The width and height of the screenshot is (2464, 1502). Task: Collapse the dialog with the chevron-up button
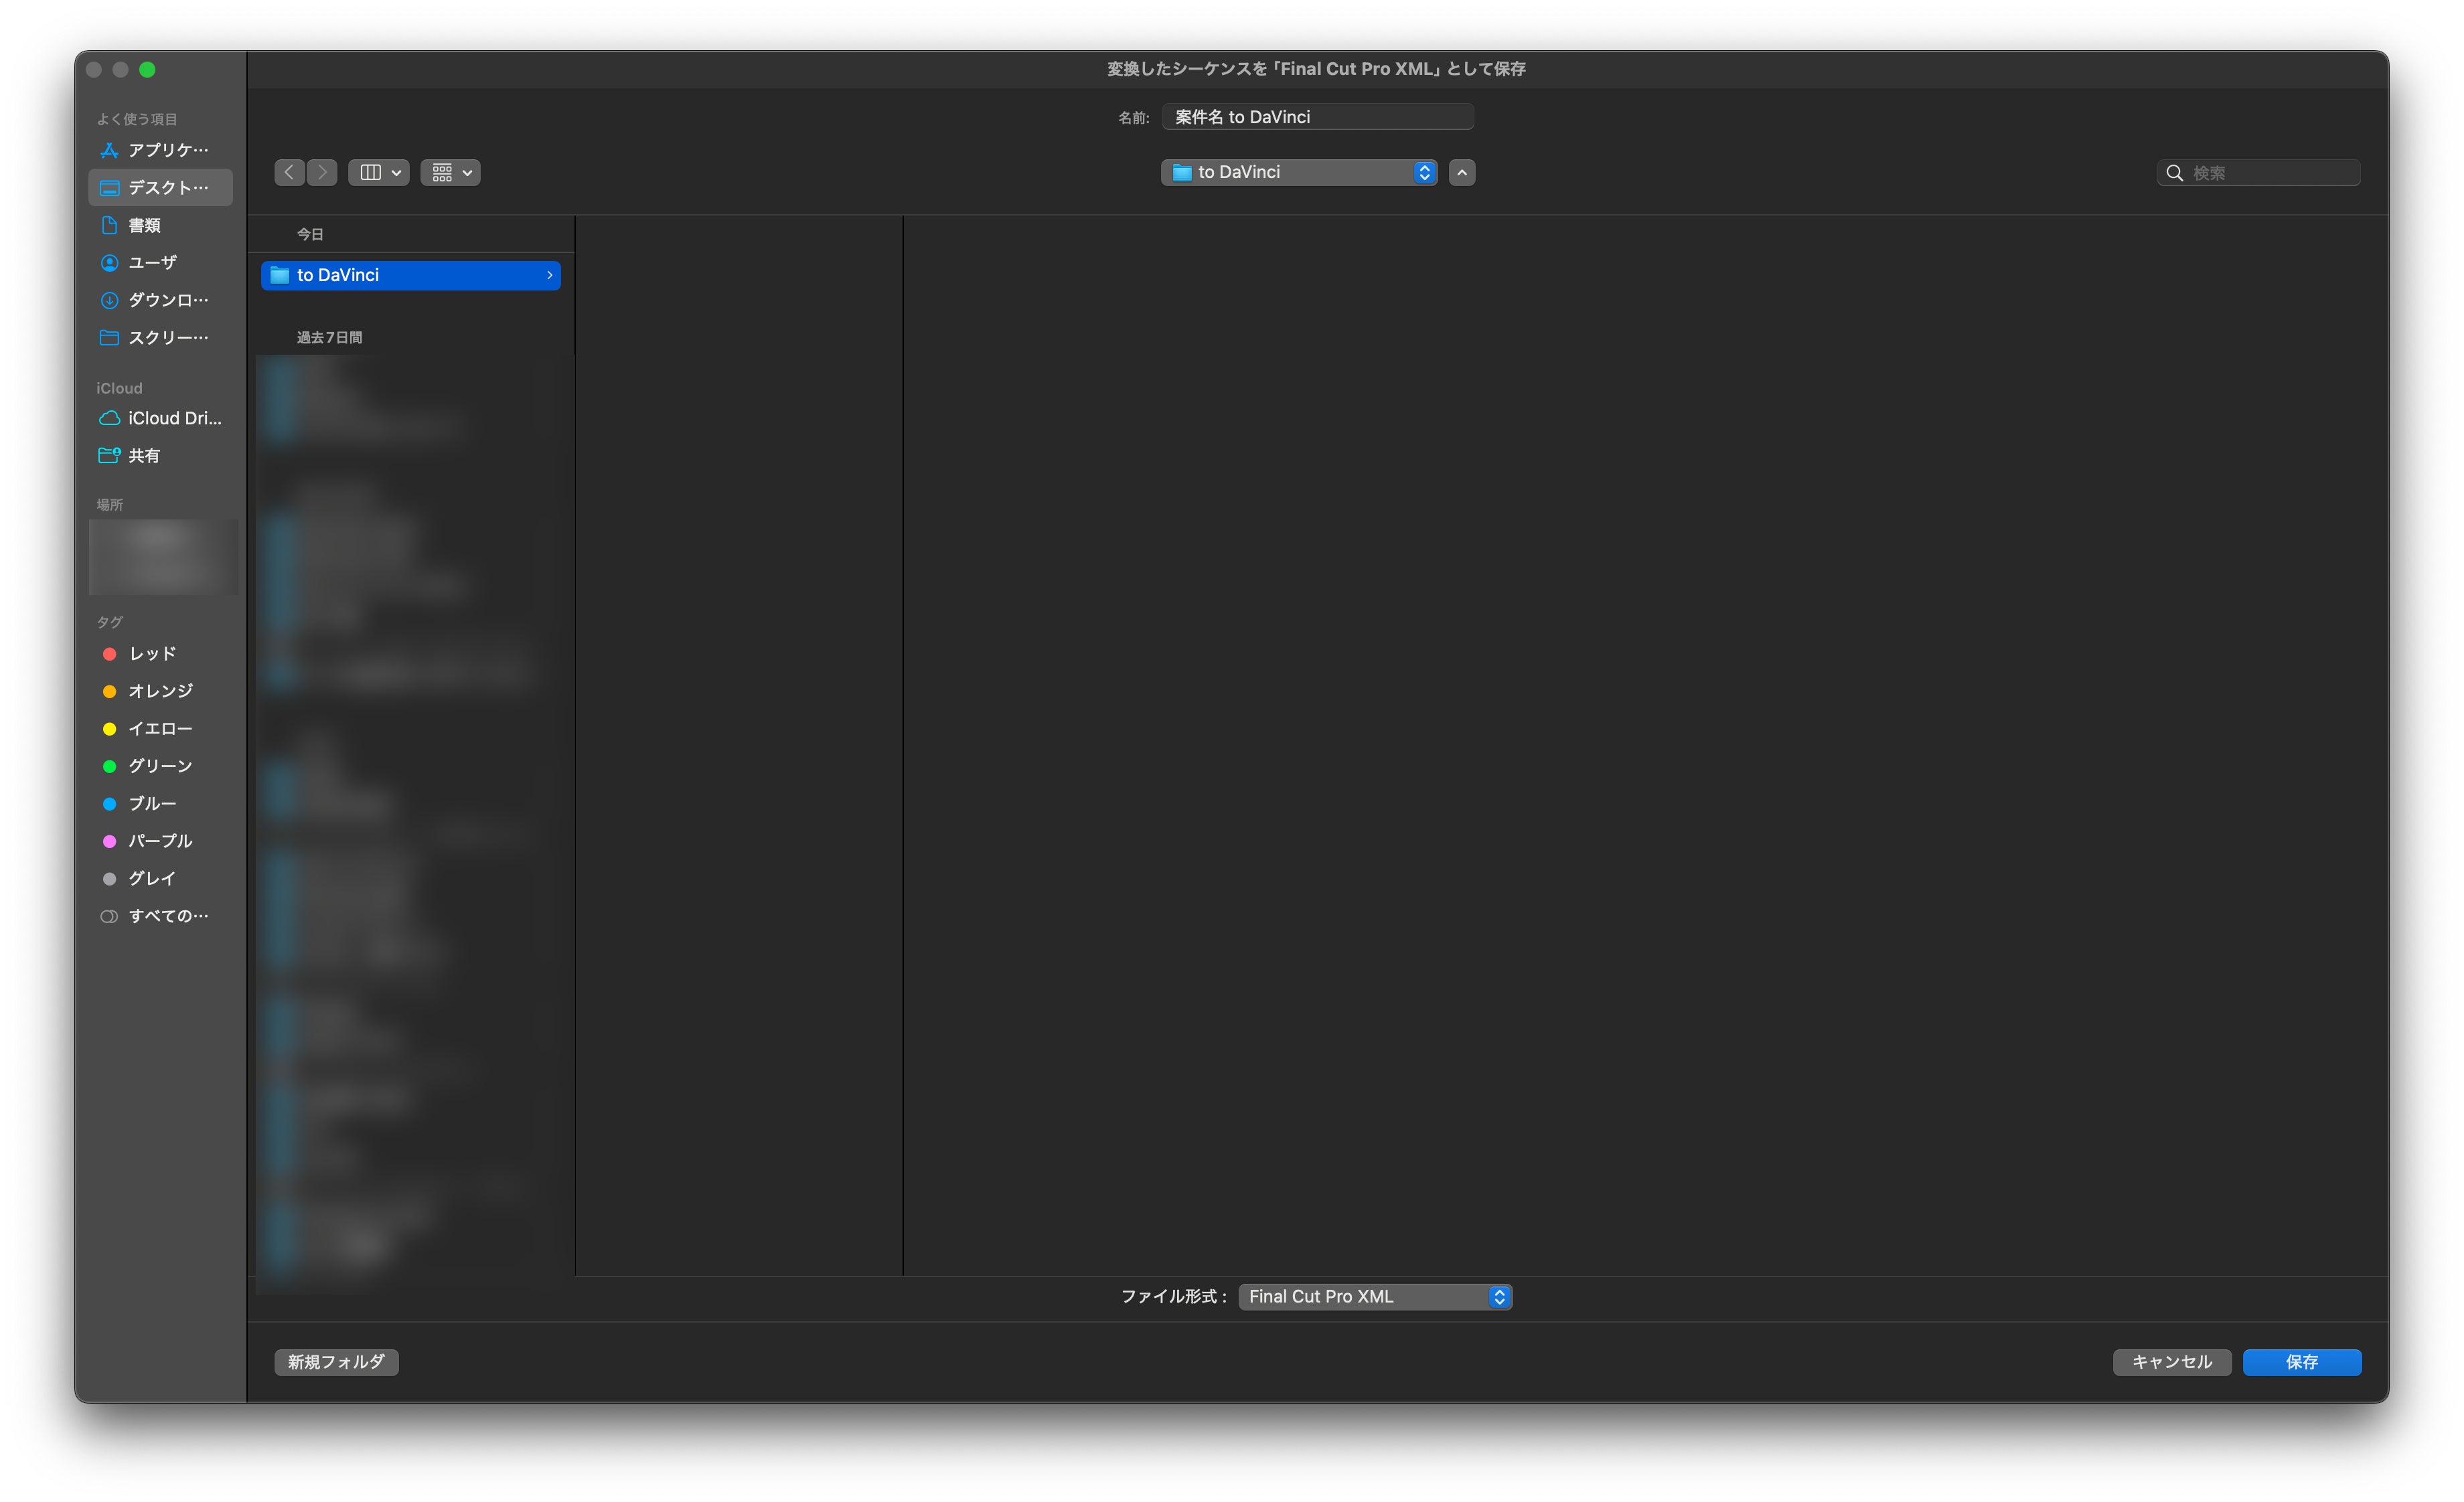[x=1461, y=173]
